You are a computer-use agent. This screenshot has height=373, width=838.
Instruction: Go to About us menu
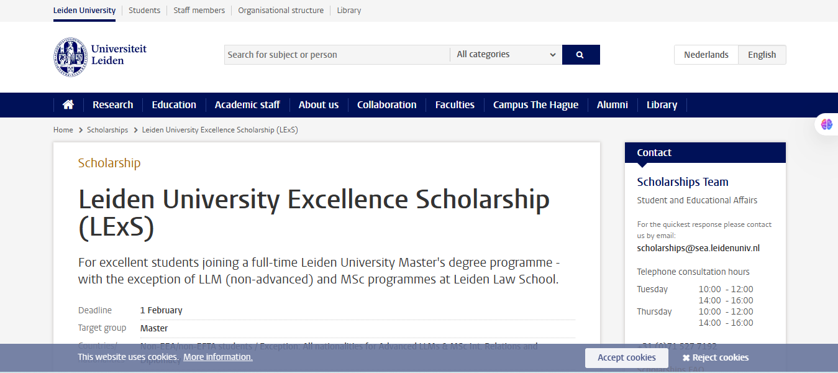[319, 104]
